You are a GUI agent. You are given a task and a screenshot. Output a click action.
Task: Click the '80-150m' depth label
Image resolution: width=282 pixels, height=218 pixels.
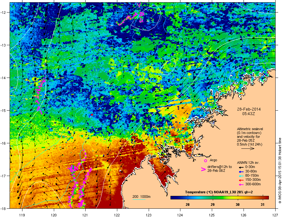(x=252, y=175)
